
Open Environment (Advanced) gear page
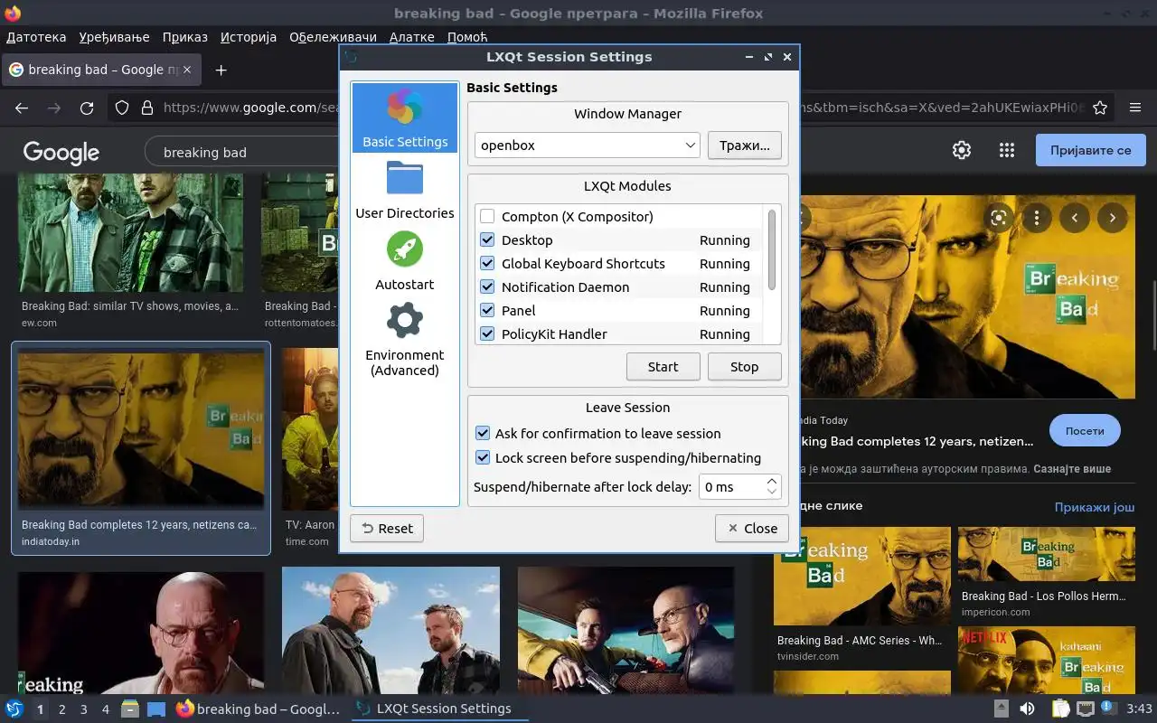click(x=405, y=340)
